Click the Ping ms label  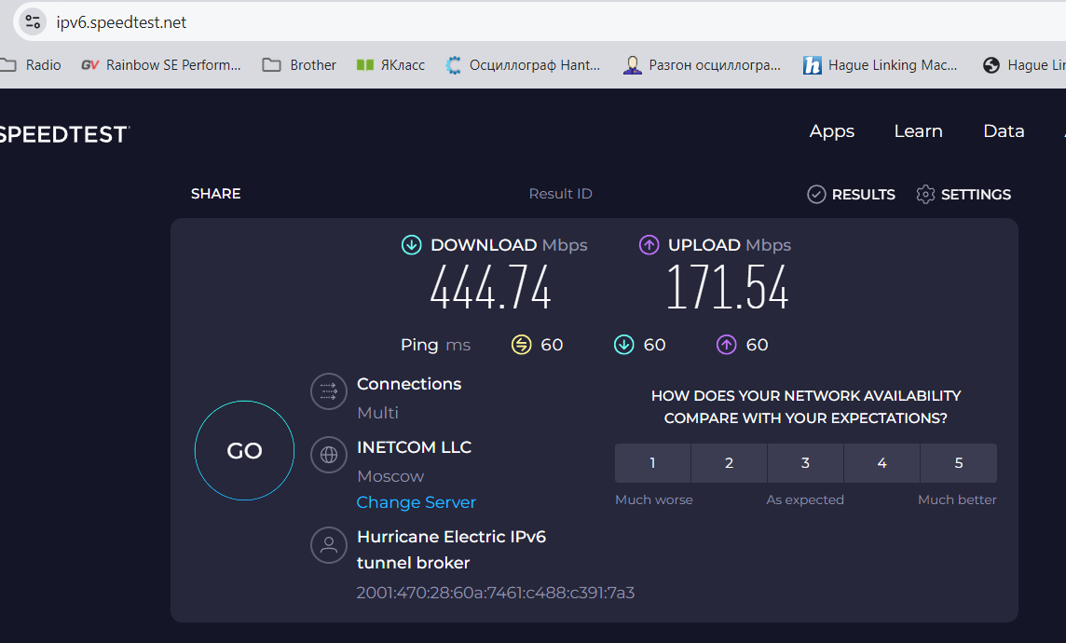(435, 345)
